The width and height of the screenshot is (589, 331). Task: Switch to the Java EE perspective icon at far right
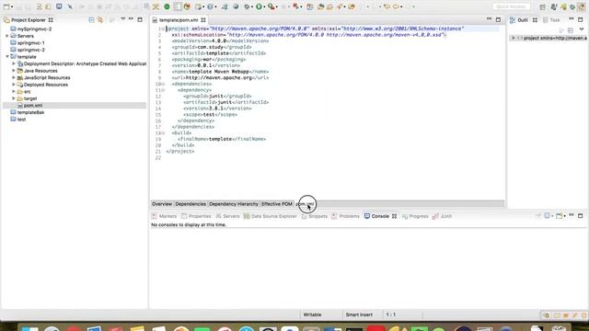click(582, 6)
